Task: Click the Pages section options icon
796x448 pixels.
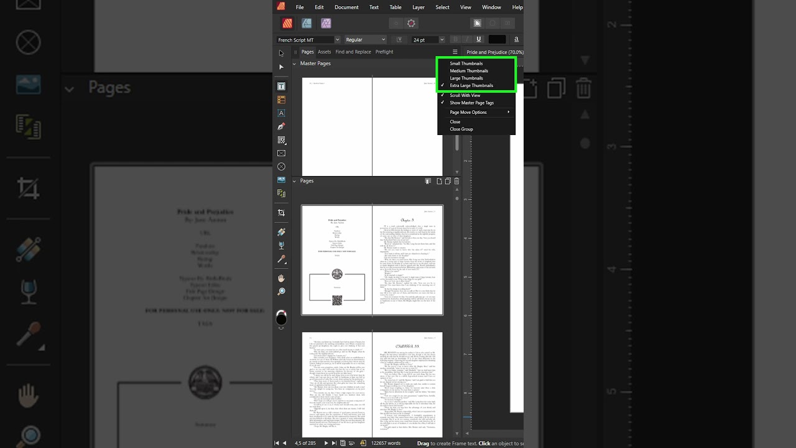Action: (x=428, y=181)
